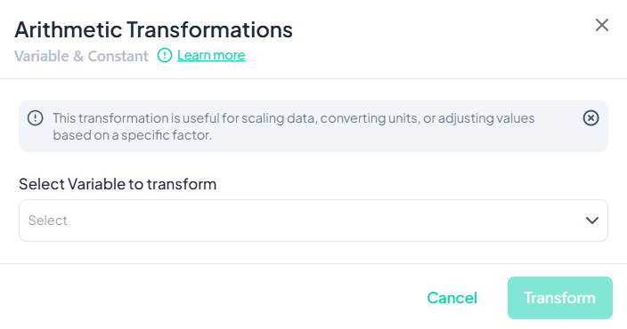This screenshot has height=329, width=627.
Task: Click the circled X icon in the info box
Action: click(590, 117)
